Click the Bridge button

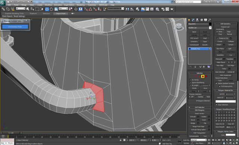pyautogui.click(x=193, y=123)
